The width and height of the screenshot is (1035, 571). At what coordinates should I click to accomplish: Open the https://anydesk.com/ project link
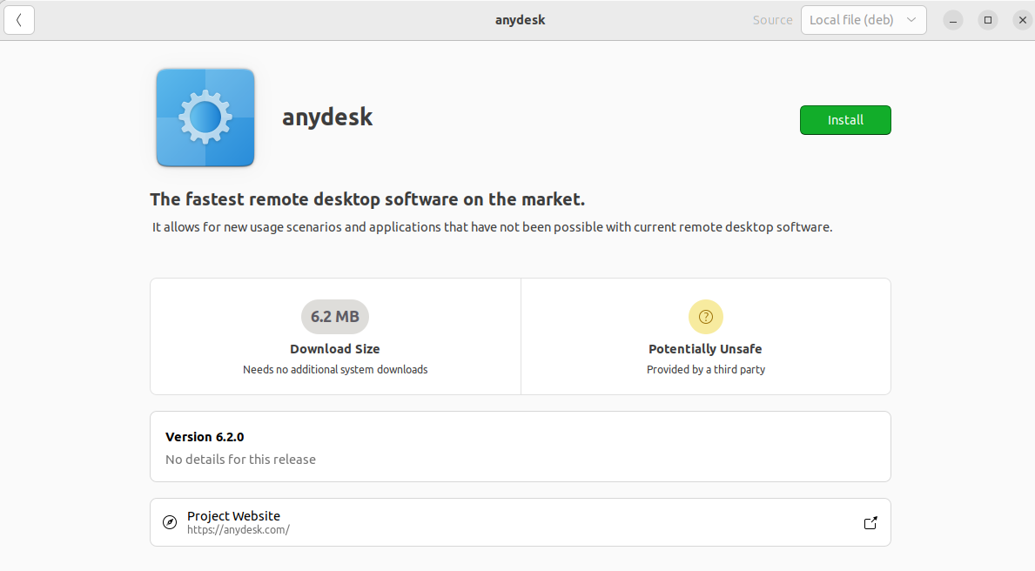point(238,529)
